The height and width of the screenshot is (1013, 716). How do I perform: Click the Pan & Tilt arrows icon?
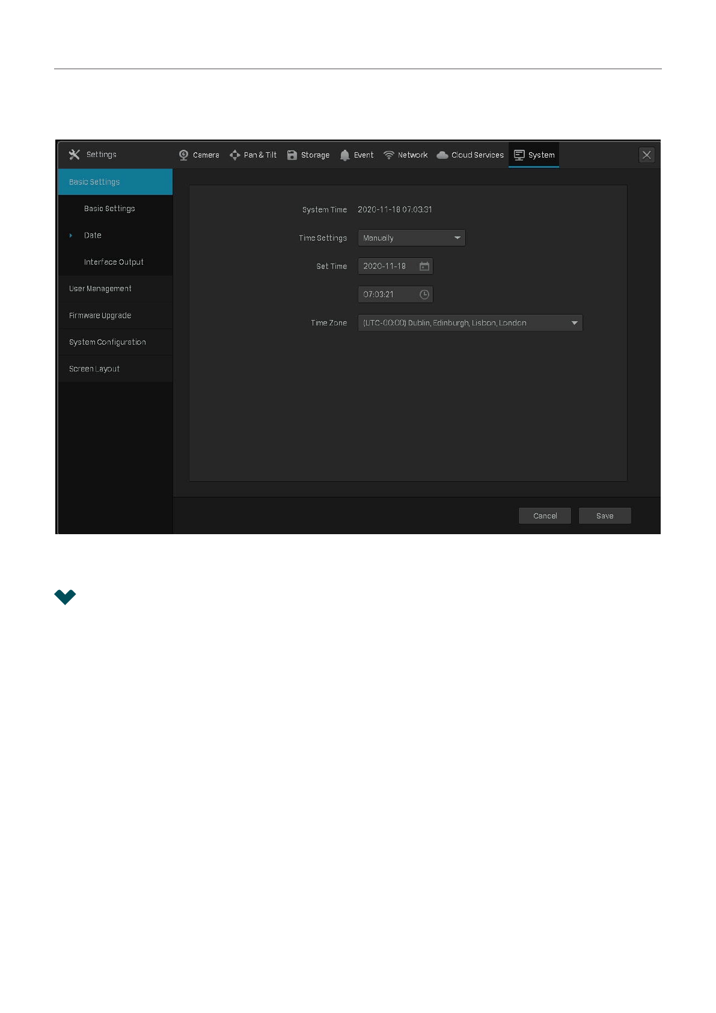235,155
